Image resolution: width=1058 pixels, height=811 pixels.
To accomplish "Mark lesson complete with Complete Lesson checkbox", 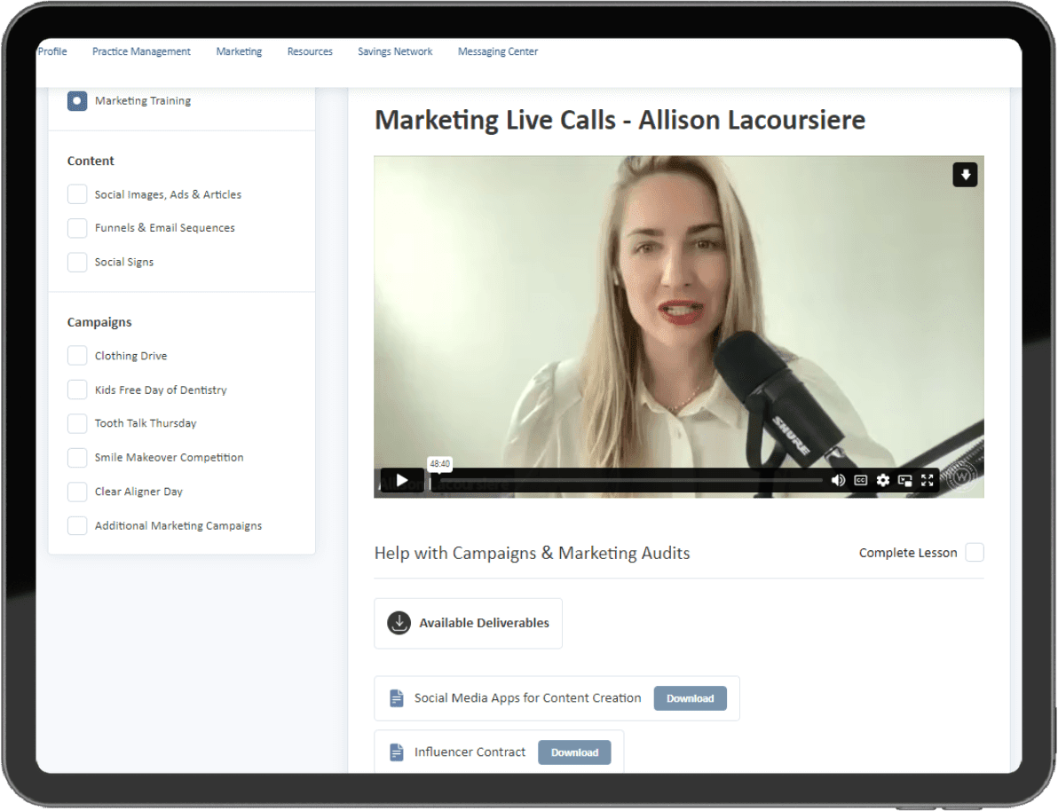I will coord(975,553).
